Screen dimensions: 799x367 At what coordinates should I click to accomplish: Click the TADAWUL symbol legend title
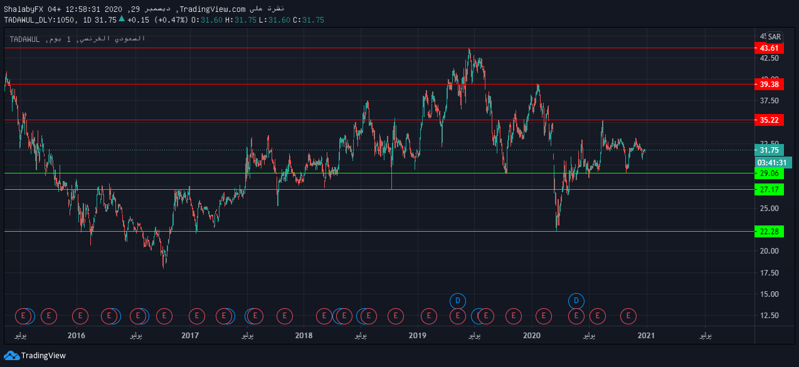(25, 39)
